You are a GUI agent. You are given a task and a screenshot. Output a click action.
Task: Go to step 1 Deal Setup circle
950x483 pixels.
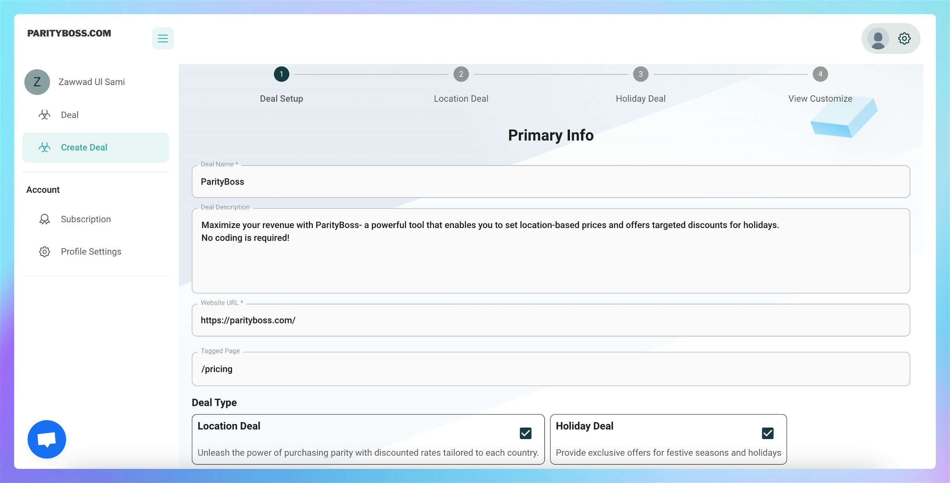pos(281,74)
